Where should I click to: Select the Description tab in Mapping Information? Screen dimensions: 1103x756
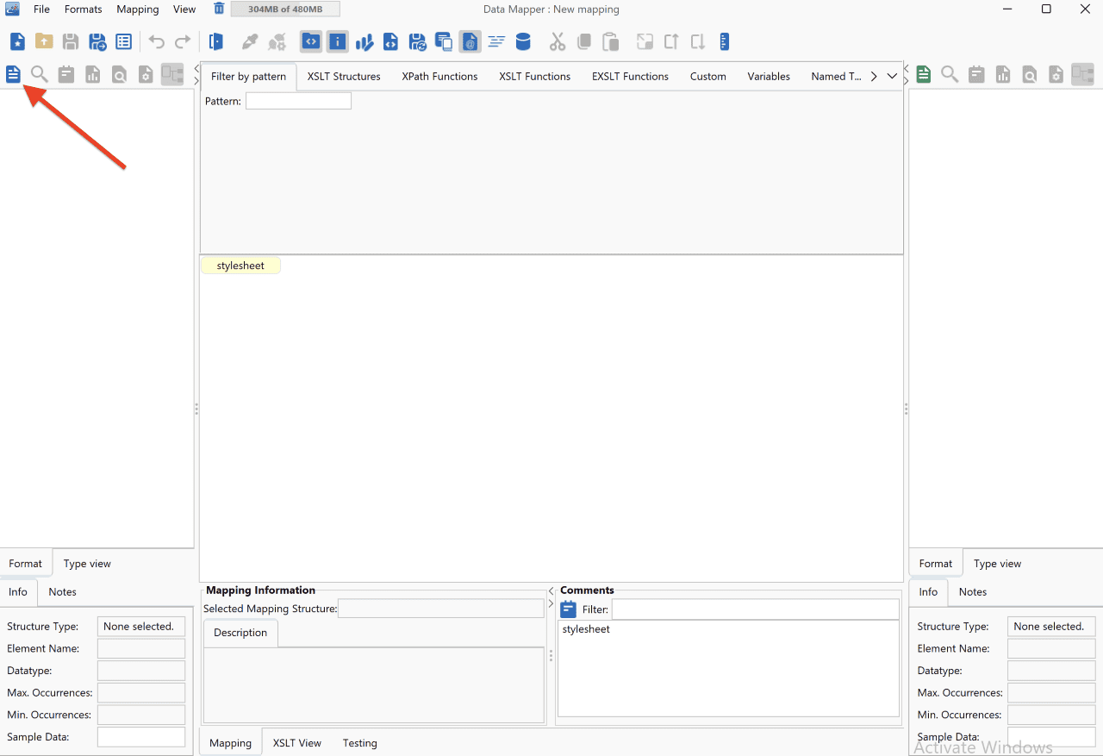pos(240,633)
